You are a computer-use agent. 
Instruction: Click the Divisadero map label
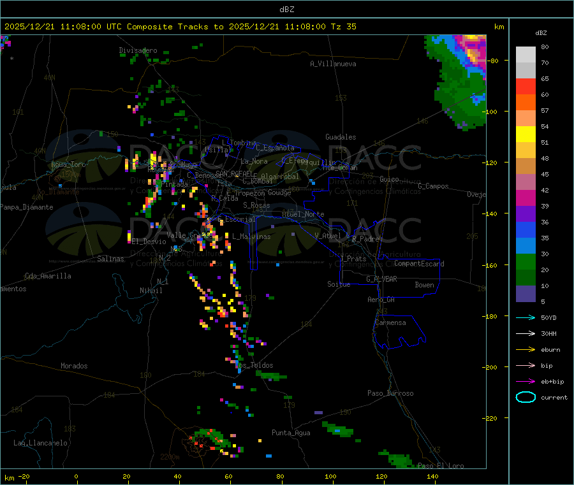tap(138, 50)
